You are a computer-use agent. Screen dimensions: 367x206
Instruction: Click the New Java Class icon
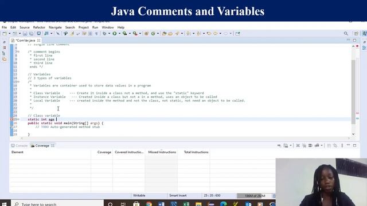(x=153, y=34)
